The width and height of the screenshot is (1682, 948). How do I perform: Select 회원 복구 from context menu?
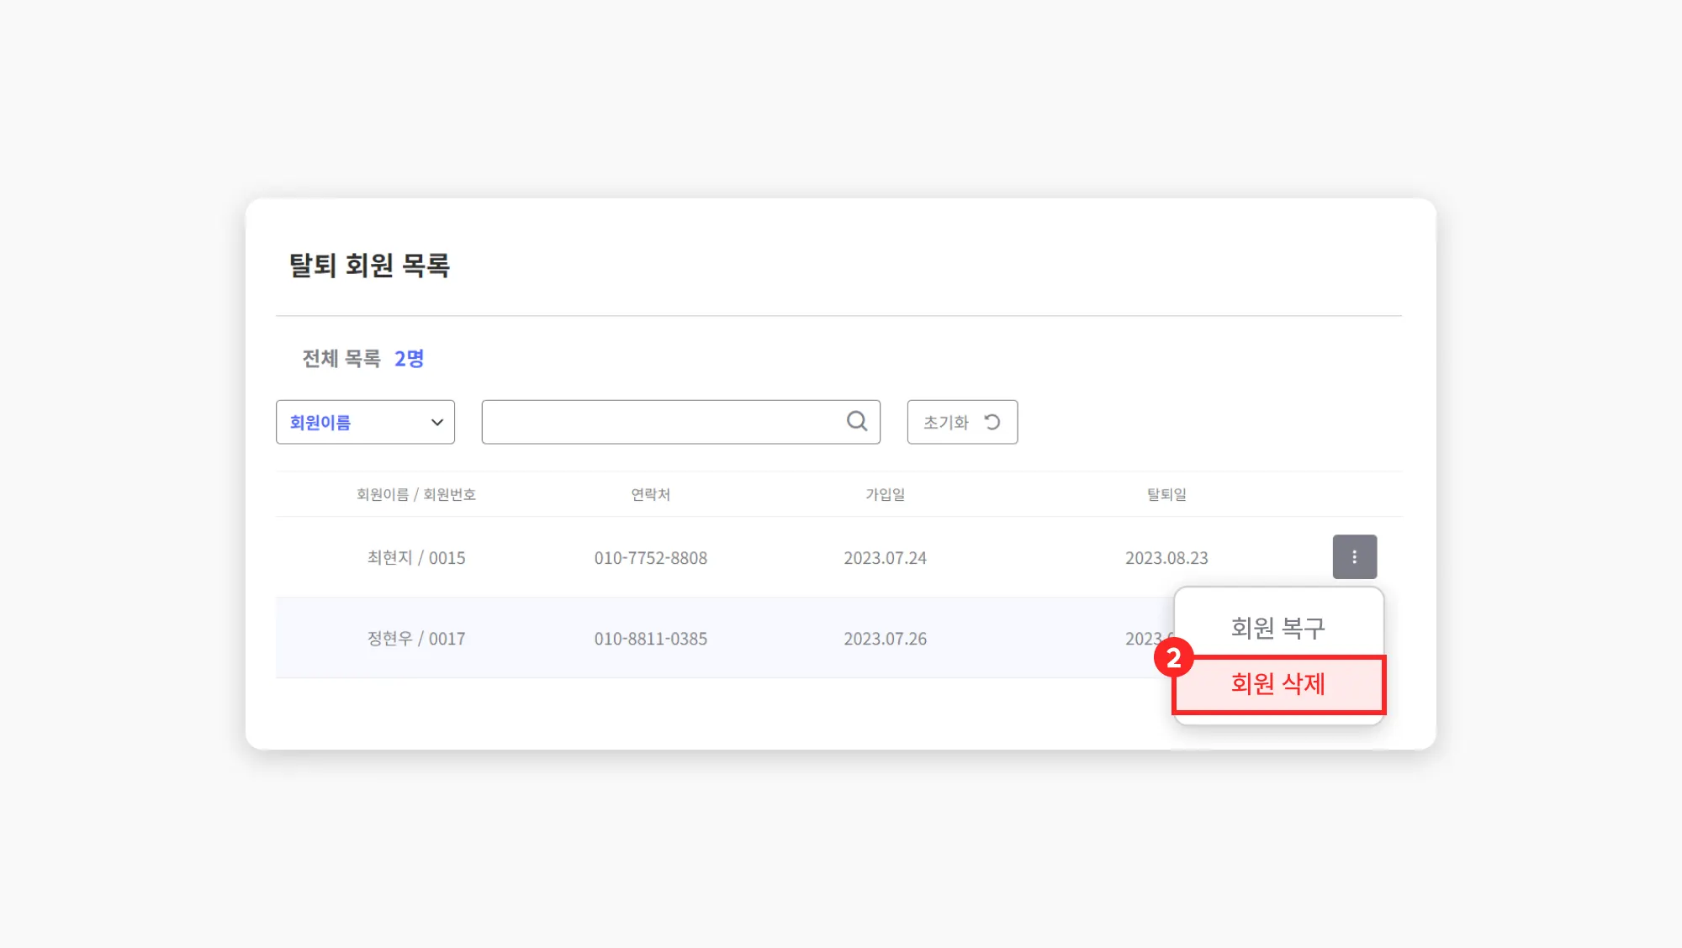[x=1277, y=627]
